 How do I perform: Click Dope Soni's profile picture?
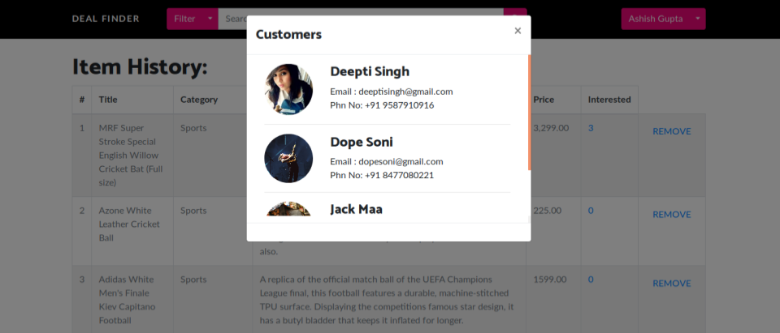pos(288,158)
